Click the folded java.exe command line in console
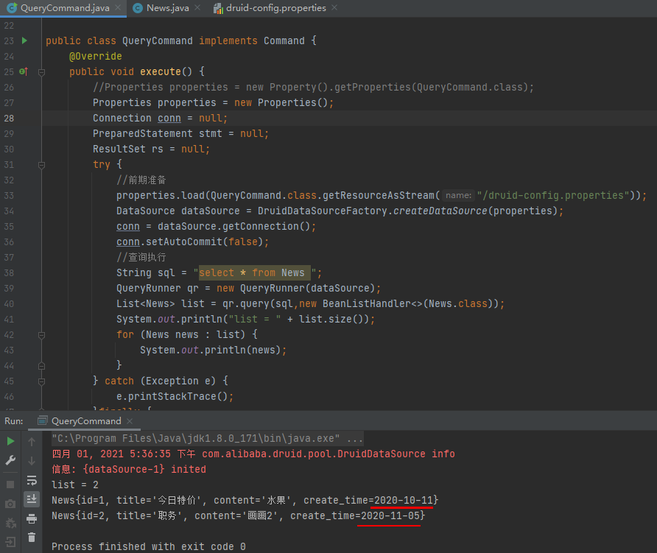The image size is (657, 553). 208,439
